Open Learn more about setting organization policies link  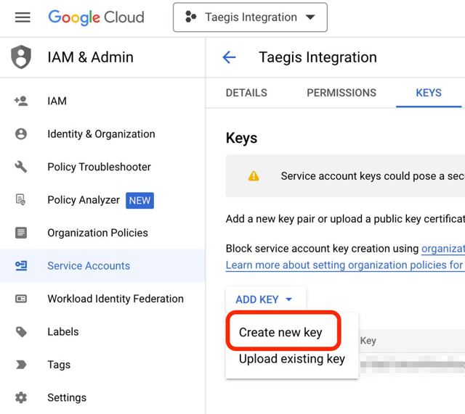point(345,265)
